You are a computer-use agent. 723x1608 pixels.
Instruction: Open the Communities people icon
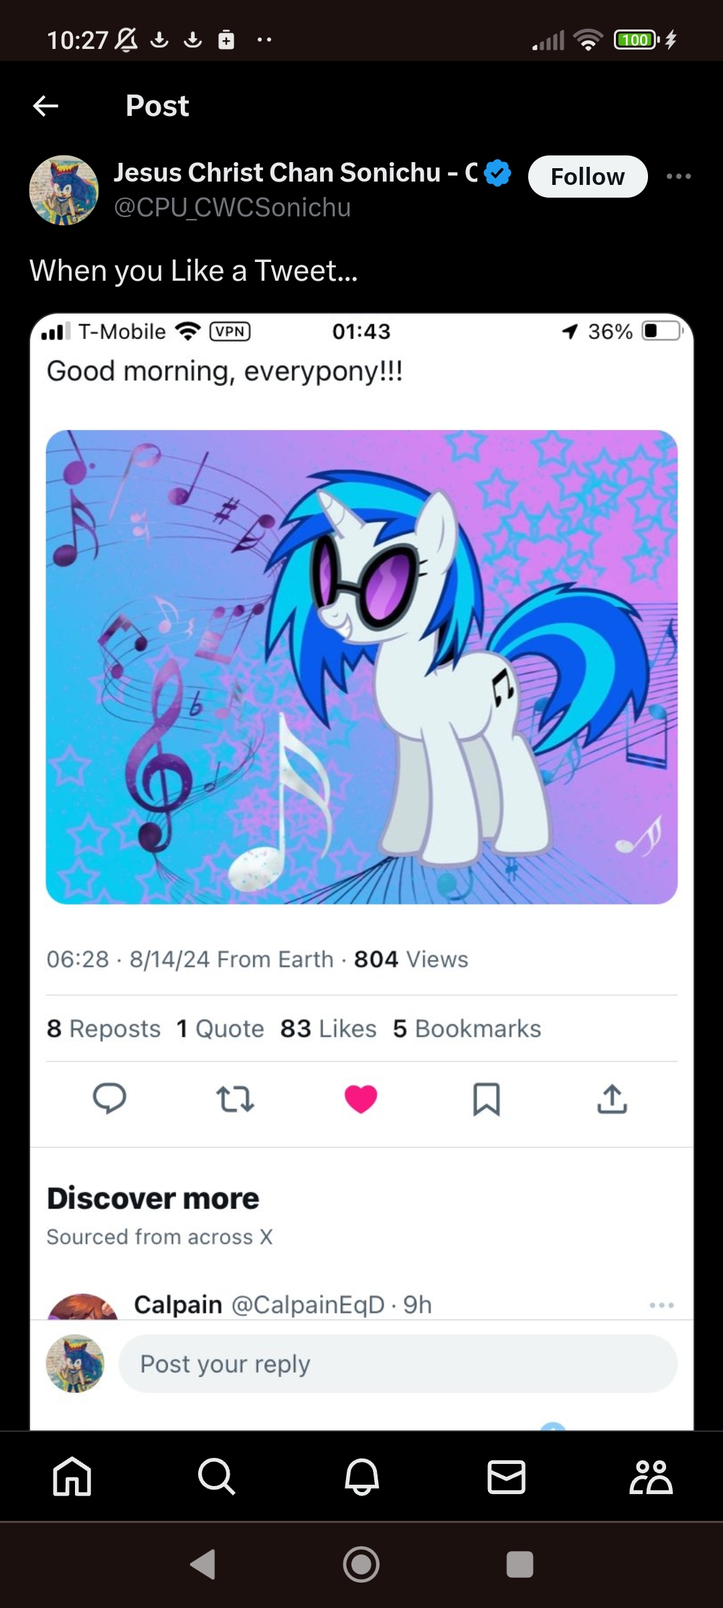tap(651, 1477)
